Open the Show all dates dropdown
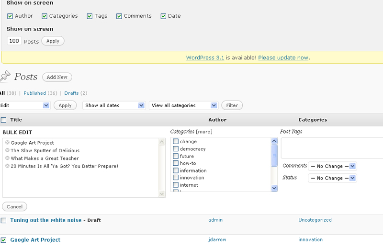Image resolution: width=383 pixels, height=249 pixels. pyautogui.click(x=114, y=105)
